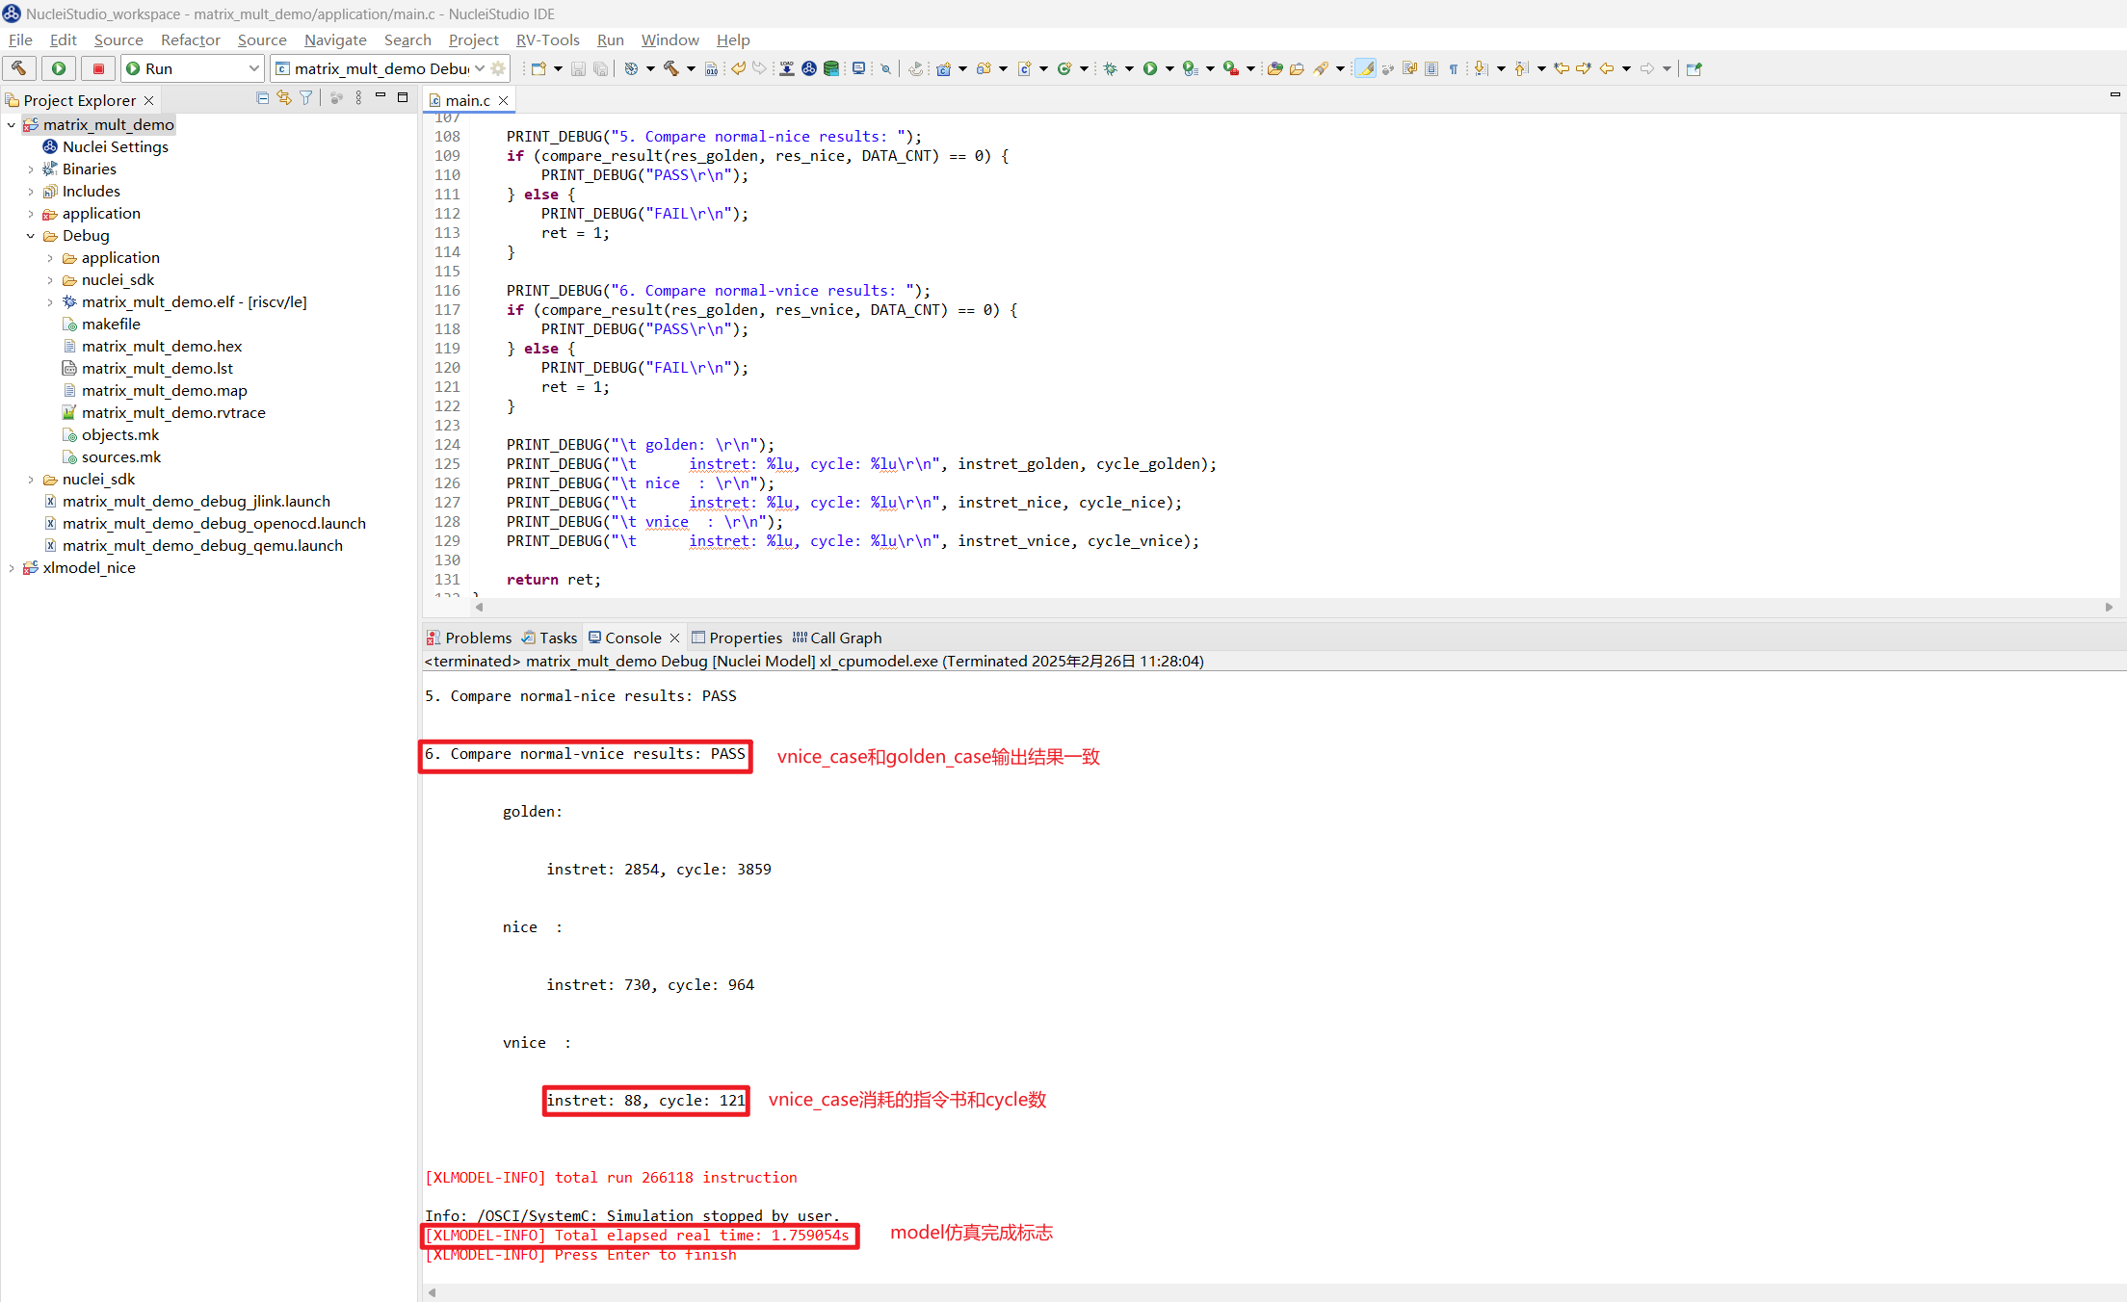The width and height of the screenshot is (2127, 1302).
Task: Toggle Link with Editor in Project Explorer
Action: 284,98
